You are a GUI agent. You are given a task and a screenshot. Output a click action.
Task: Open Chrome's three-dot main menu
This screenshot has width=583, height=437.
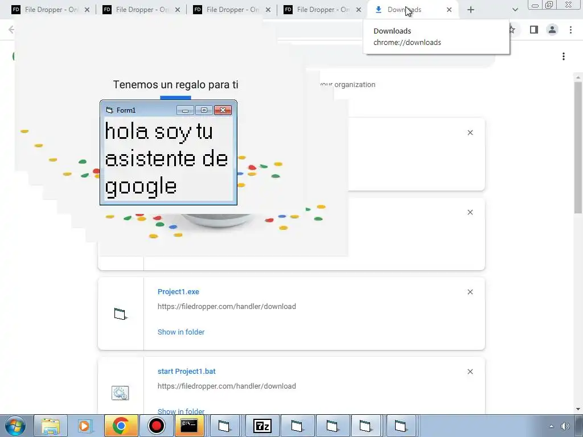pos(570,30)
